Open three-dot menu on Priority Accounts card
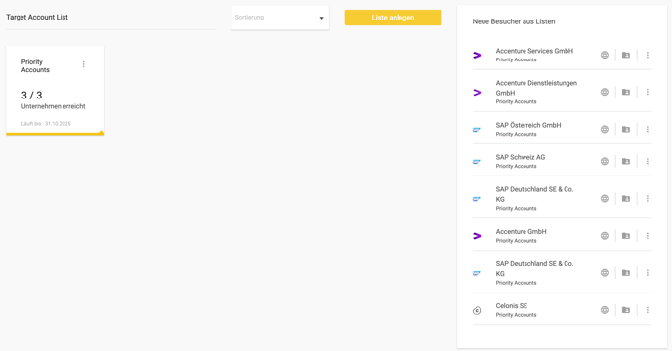Viewport: 672px width, 351px height. (x=84, y=64)
